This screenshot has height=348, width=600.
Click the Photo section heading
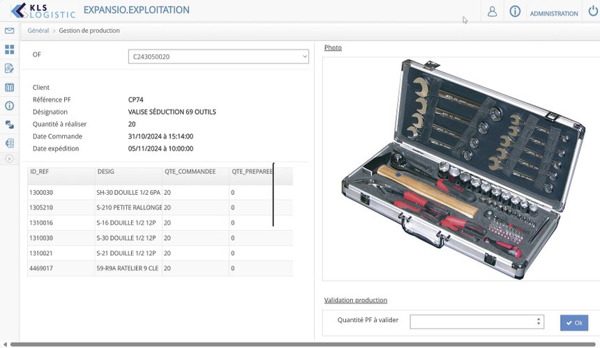pyautogui.click(x=333, y=48)
